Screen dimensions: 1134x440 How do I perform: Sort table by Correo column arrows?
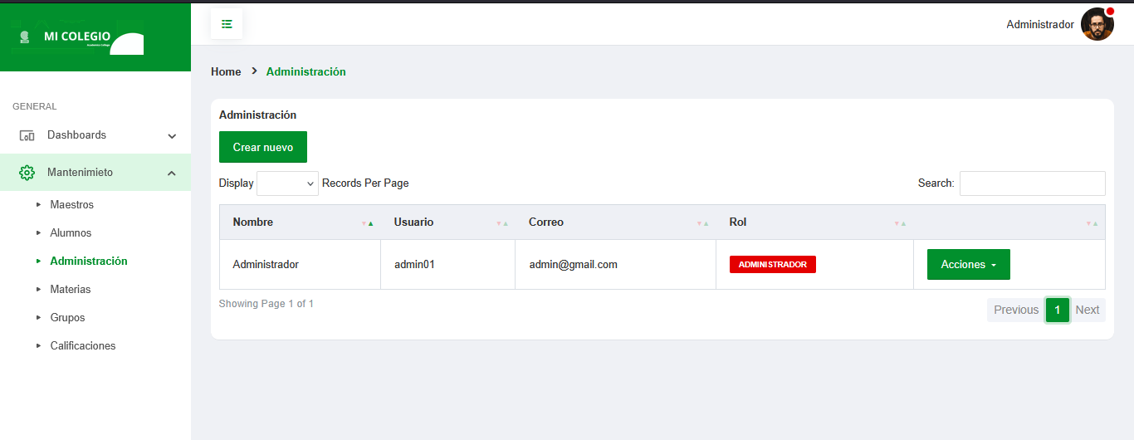click(702, 223)
